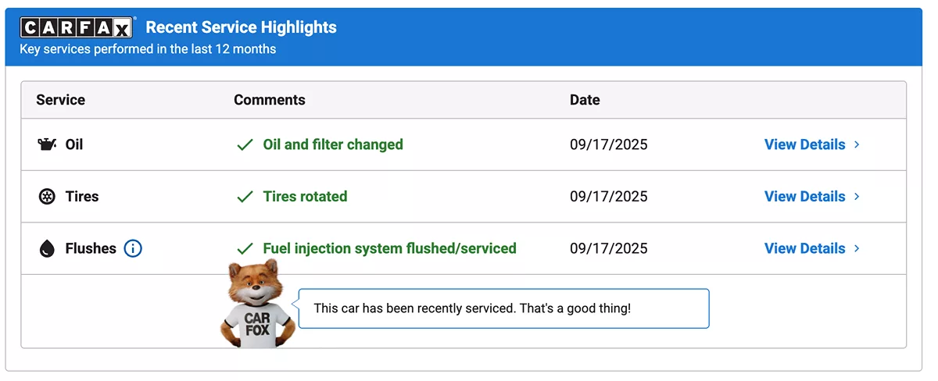Open the Flushes info tooltip icon
Image resolution: width=938 pixels, height=381 pixels.
tap(133, 249)
